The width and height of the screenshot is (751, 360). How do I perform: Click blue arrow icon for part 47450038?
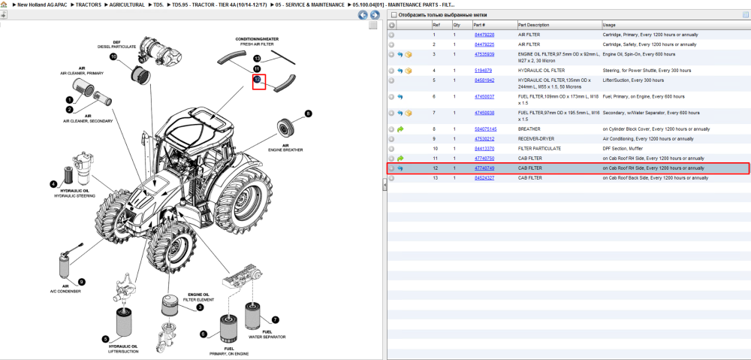tap(400, 113)
